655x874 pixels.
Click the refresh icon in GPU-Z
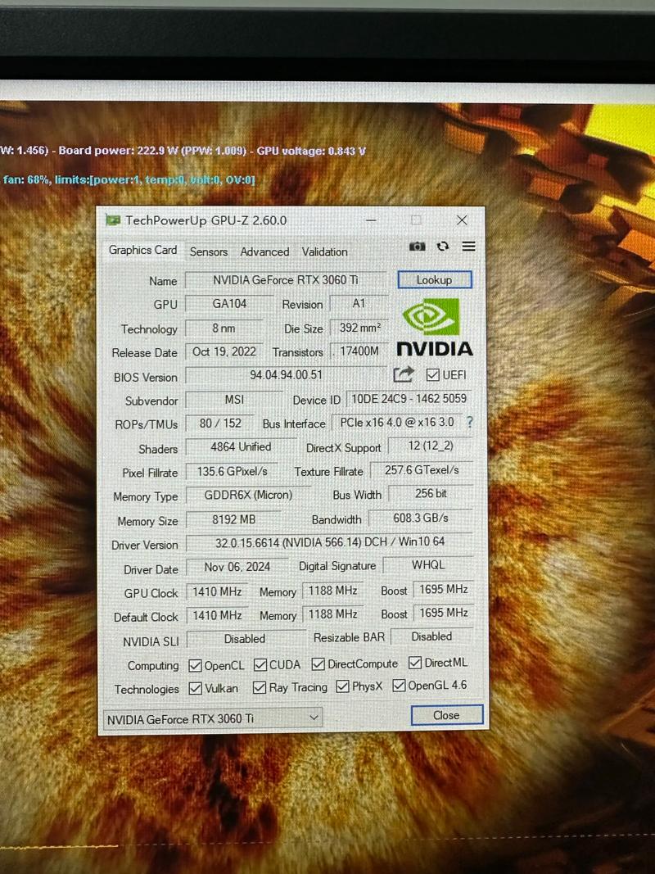pos(443,247)
